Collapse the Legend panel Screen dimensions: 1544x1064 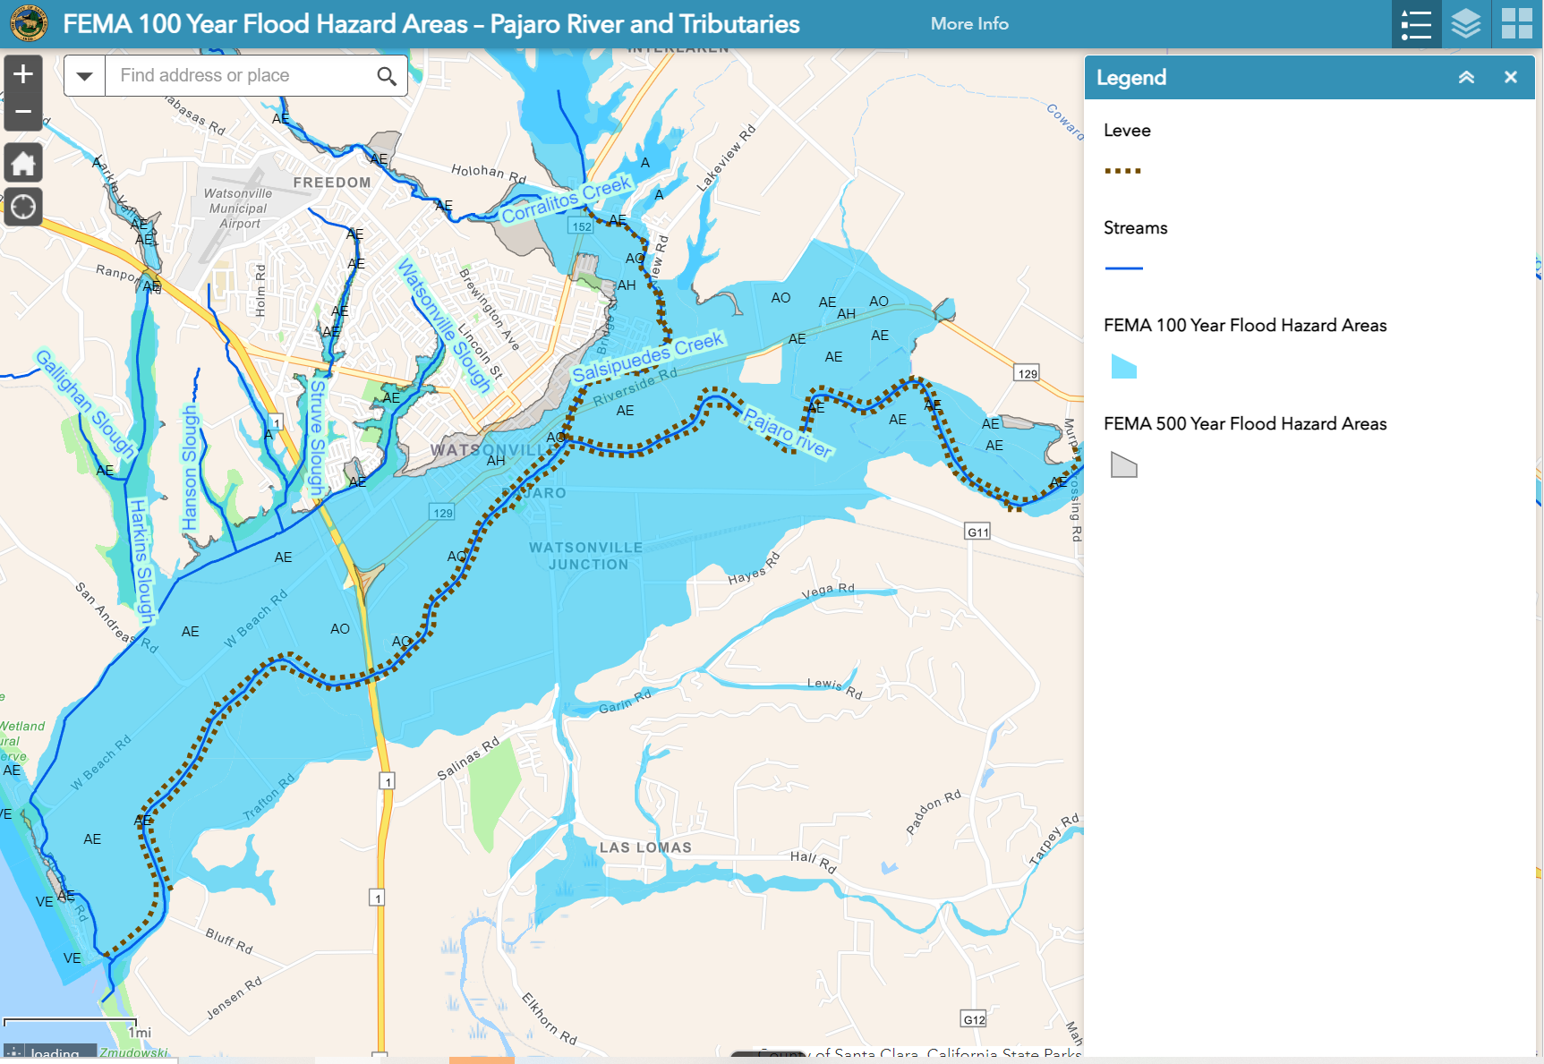point(1466,77)
